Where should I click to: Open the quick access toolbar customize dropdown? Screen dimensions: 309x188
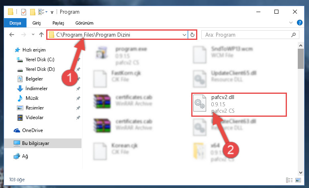(x=52, y=12)
